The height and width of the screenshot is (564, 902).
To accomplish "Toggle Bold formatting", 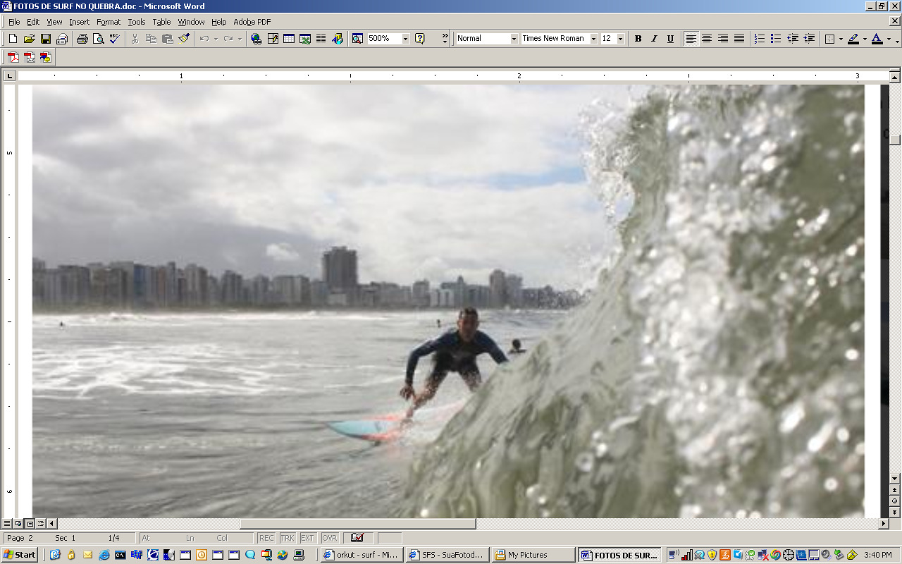I will point(638,39).
